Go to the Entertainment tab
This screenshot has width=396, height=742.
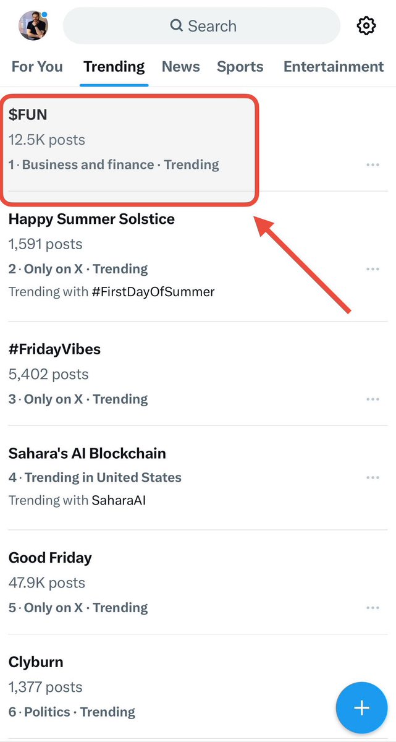[334, 67]
